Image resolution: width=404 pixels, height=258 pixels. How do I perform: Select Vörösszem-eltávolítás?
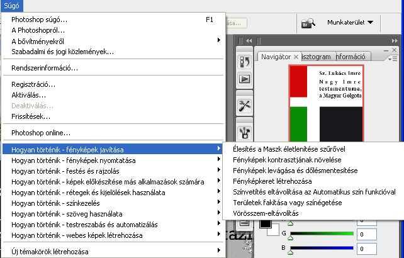click(x=313, y=213)
